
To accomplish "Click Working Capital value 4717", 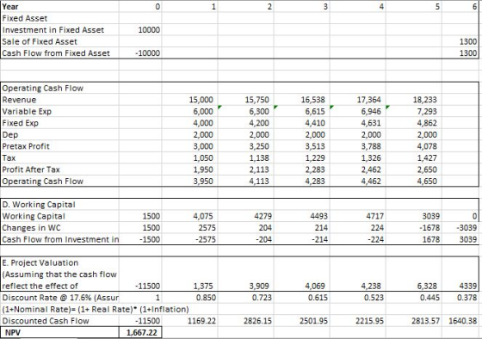I will [374, 216].
